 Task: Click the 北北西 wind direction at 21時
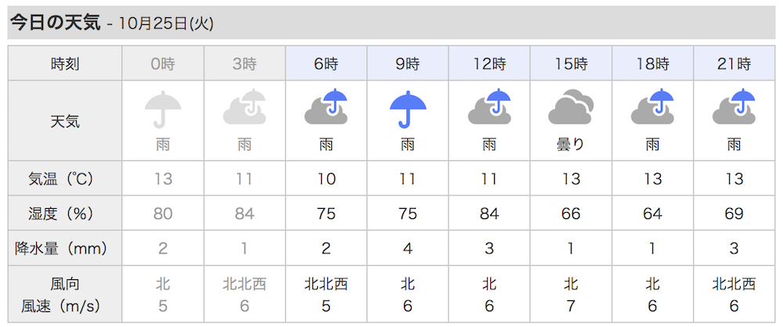(734, 284)
